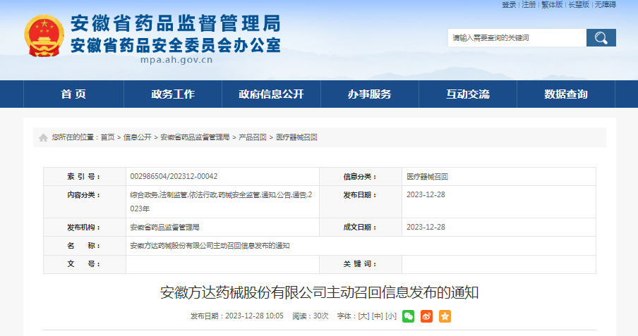Click the 发布日期 value 2023-12-28
Image resolution: width=638 pixels, height=336 pixels.
426,194
